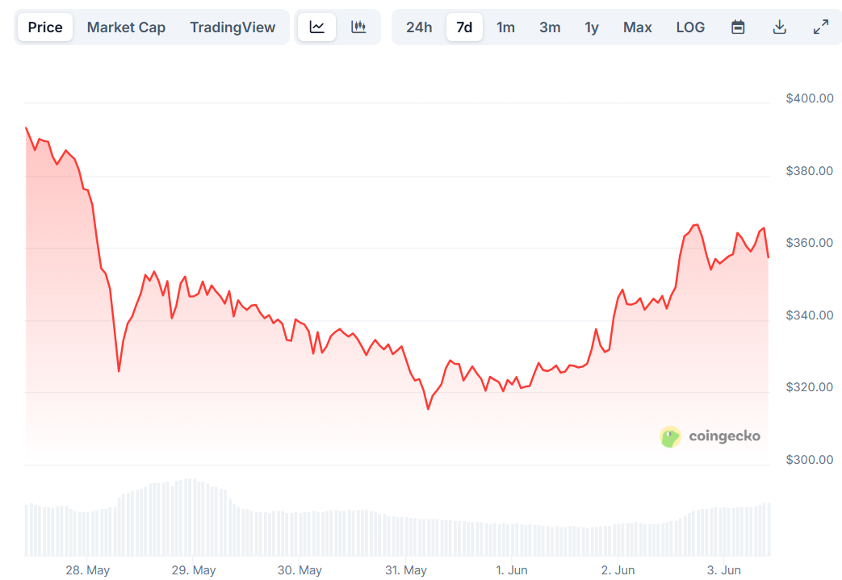Click the $400.00 axis label

809,98
